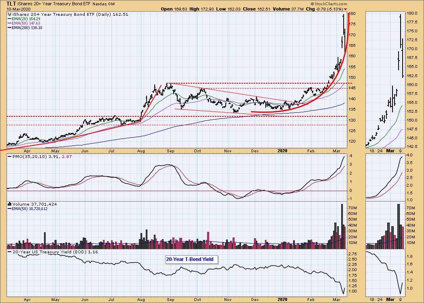Click the 2.75 yield axis label
The height and width of the screenshot is (303, 424).
click(353, 254)
